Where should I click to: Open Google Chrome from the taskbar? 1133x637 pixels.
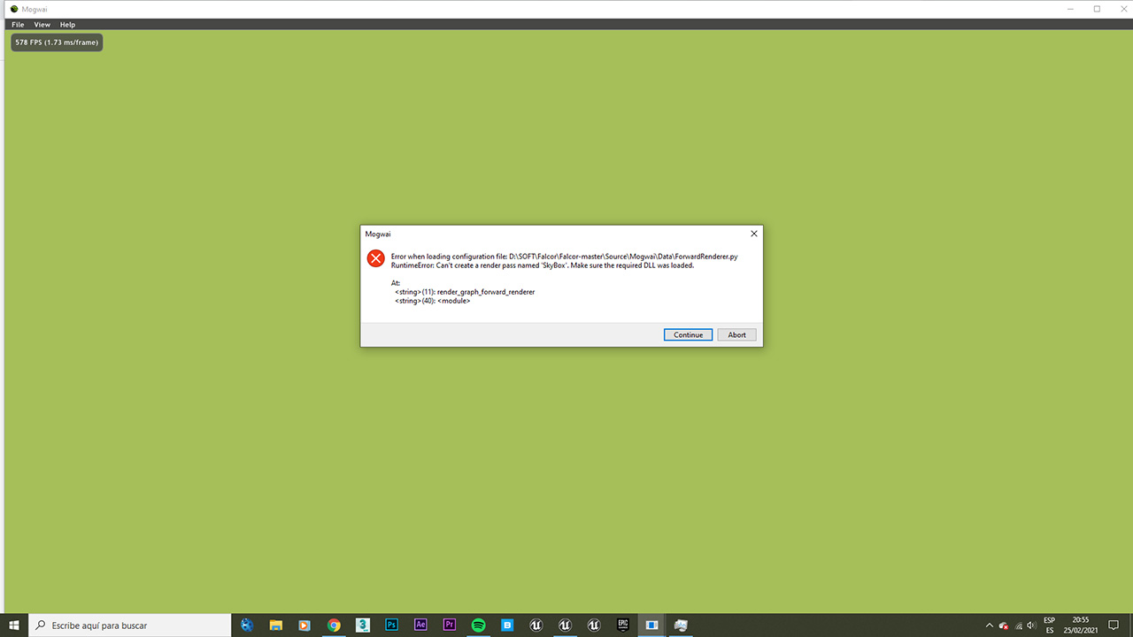tap(334, 625)
